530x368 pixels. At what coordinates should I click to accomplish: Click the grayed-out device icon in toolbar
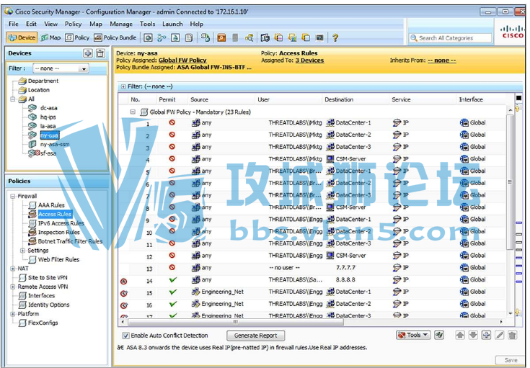click(235, 37)
